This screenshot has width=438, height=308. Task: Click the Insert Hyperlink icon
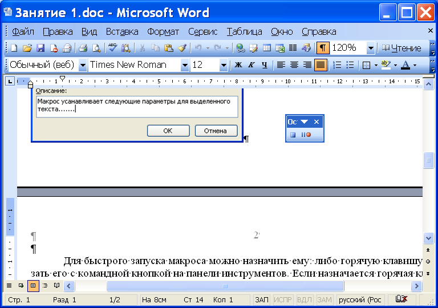240,48
